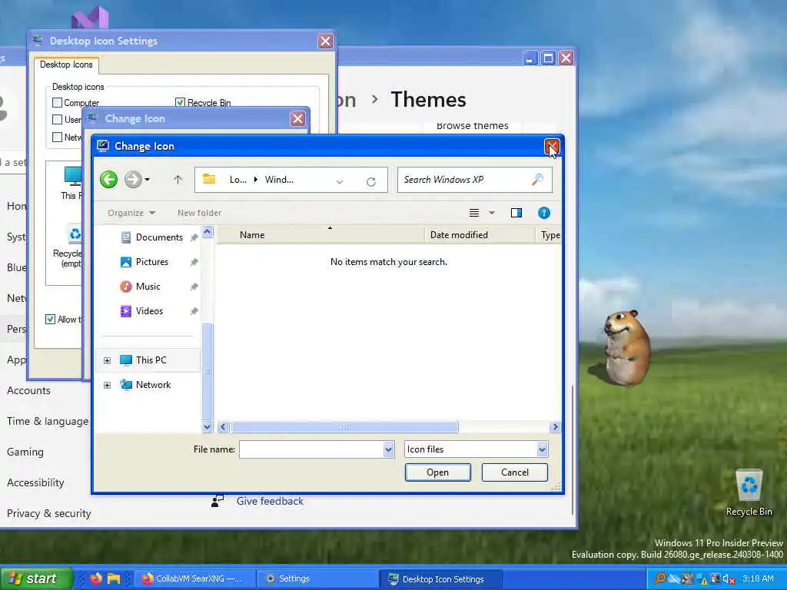Open Privacy & security settings
Screen dimensions: 787x590
click(x=48, y=513)
